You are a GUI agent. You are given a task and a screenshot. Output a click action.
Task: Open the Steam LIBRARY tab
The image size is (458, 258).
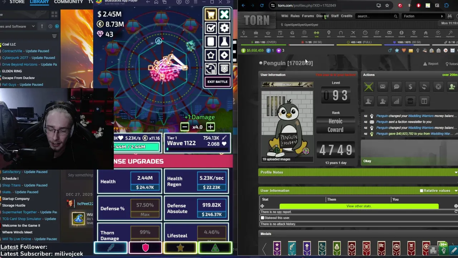[39, 2]
